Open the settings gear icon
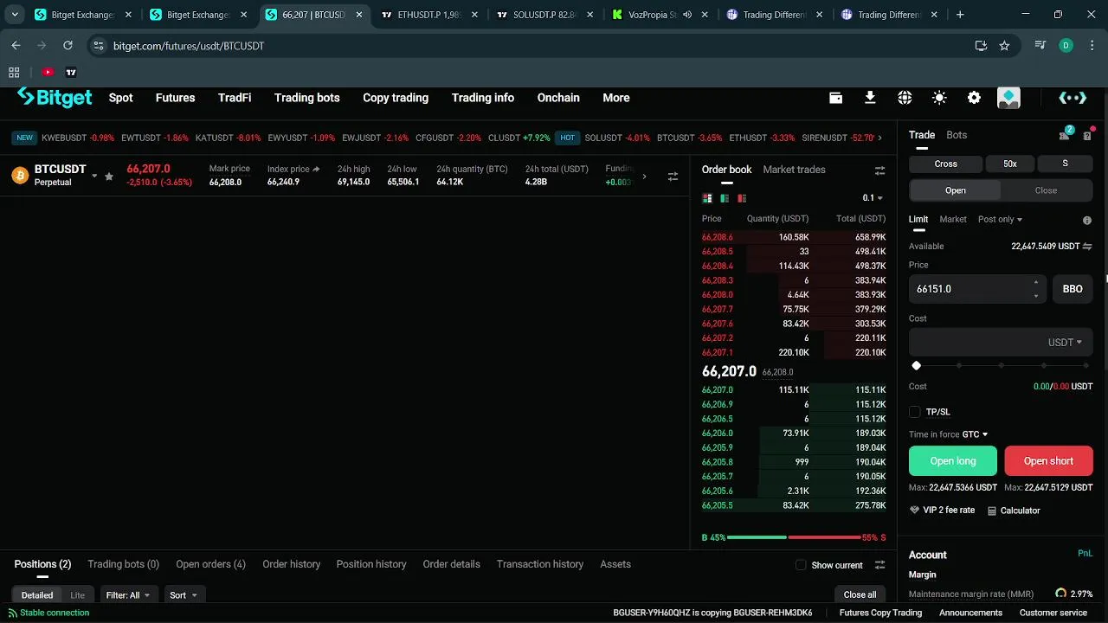This screenshot has height=623, width=1108. pyautogui.click(x=974, y=98)
